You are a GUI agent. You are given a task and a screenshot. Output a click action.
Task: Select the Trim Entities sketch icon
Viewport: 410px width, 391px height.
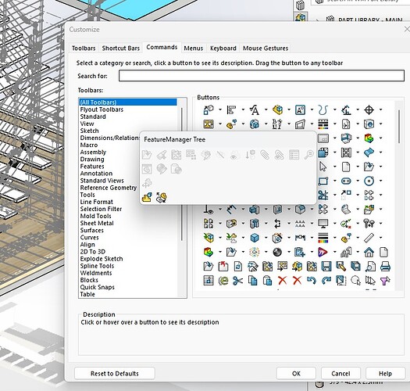[323, 195]
